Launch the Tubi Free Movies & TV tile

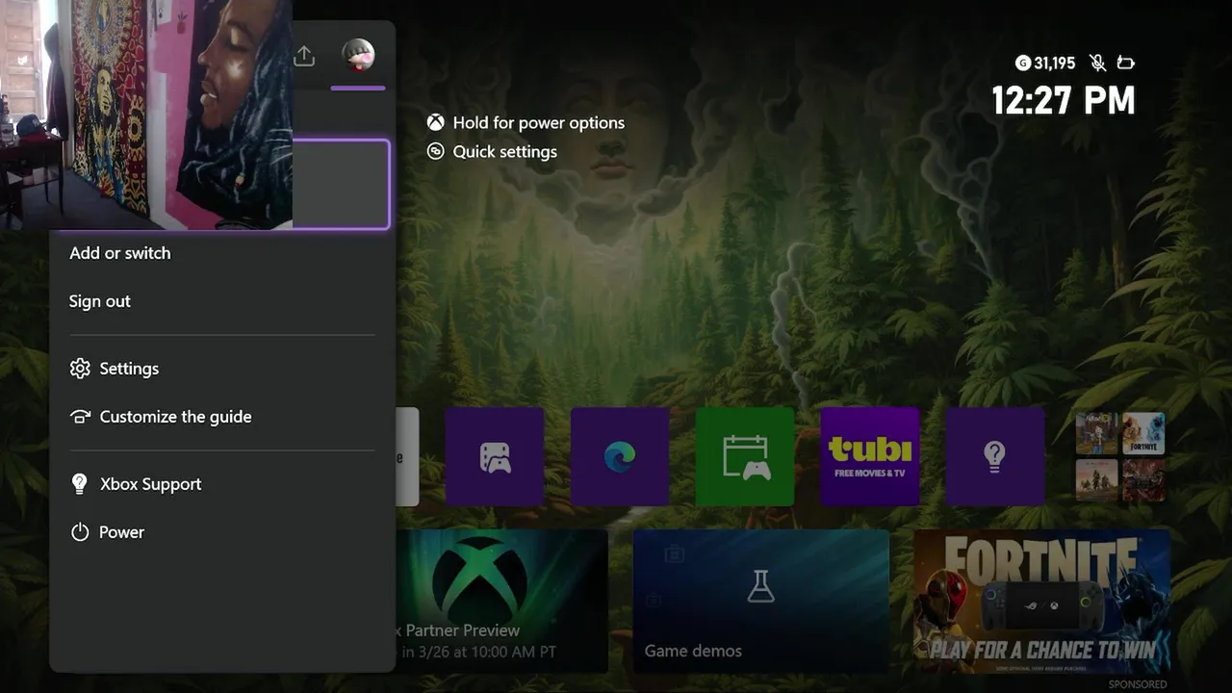[x=870, y=456]
